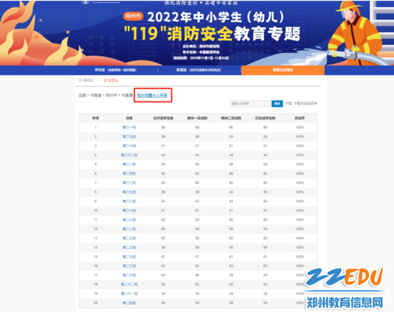Click the 100% completion rate in row 1

coord(300,127)
